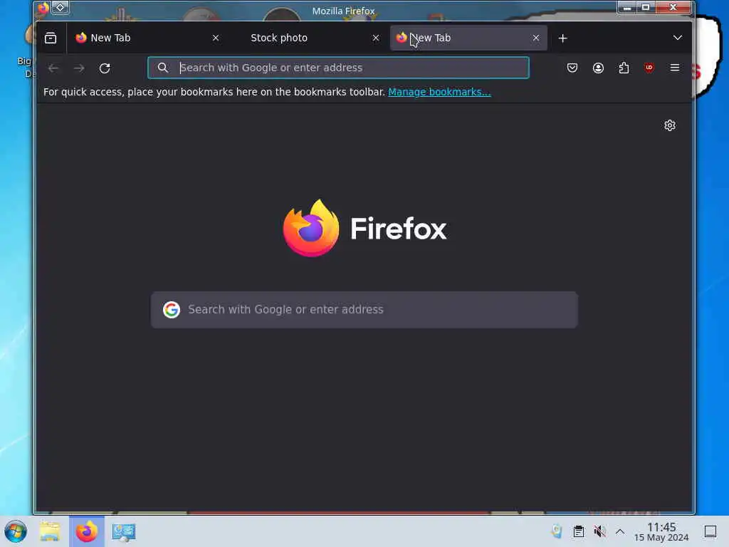Expand the list all tabs dropdown
Screen dimensions: 729x547
[678, 38]
